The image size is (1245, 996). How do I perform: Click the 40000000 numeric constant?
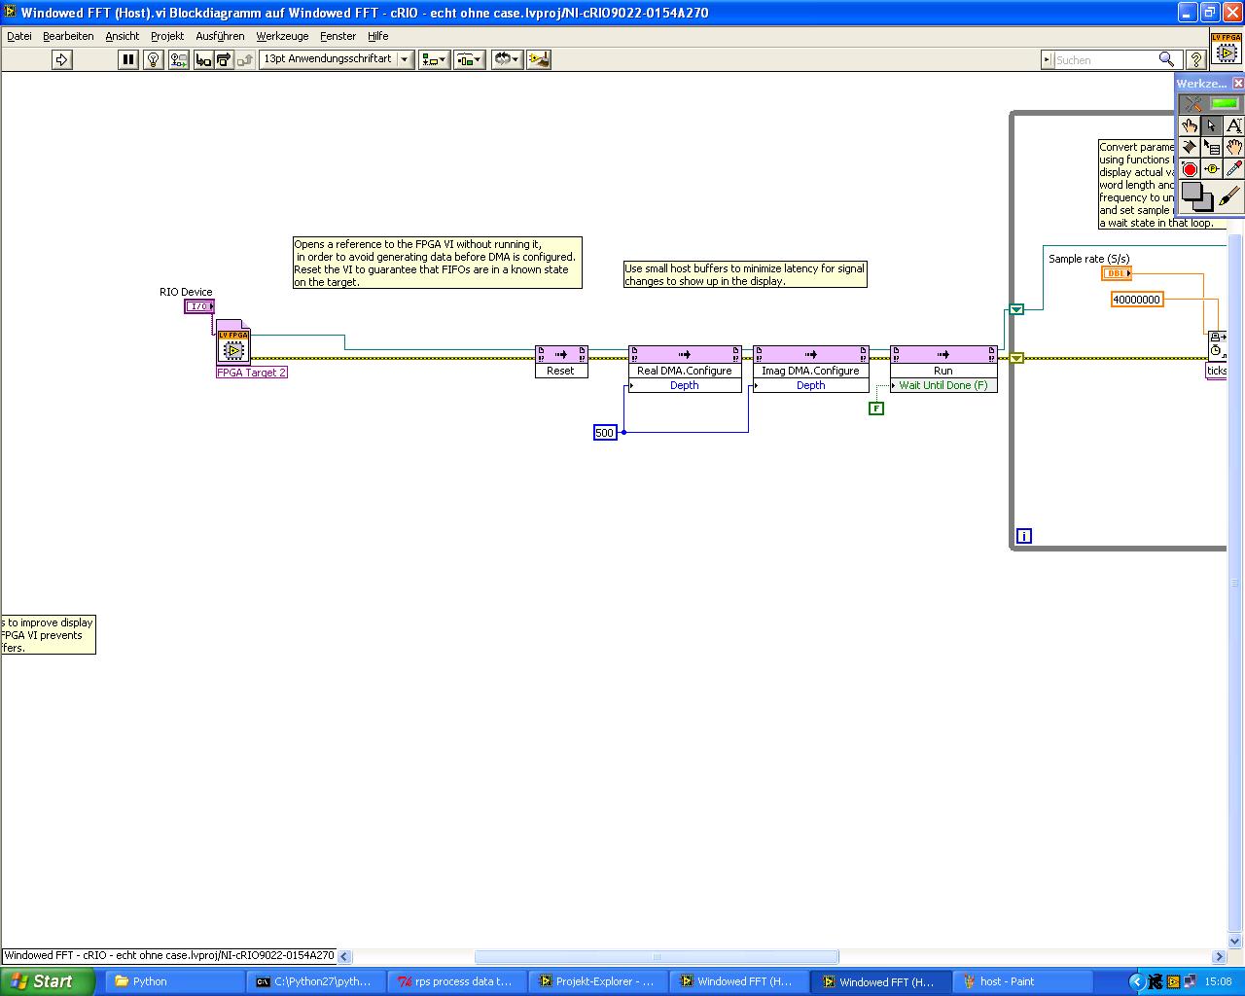1137,300
